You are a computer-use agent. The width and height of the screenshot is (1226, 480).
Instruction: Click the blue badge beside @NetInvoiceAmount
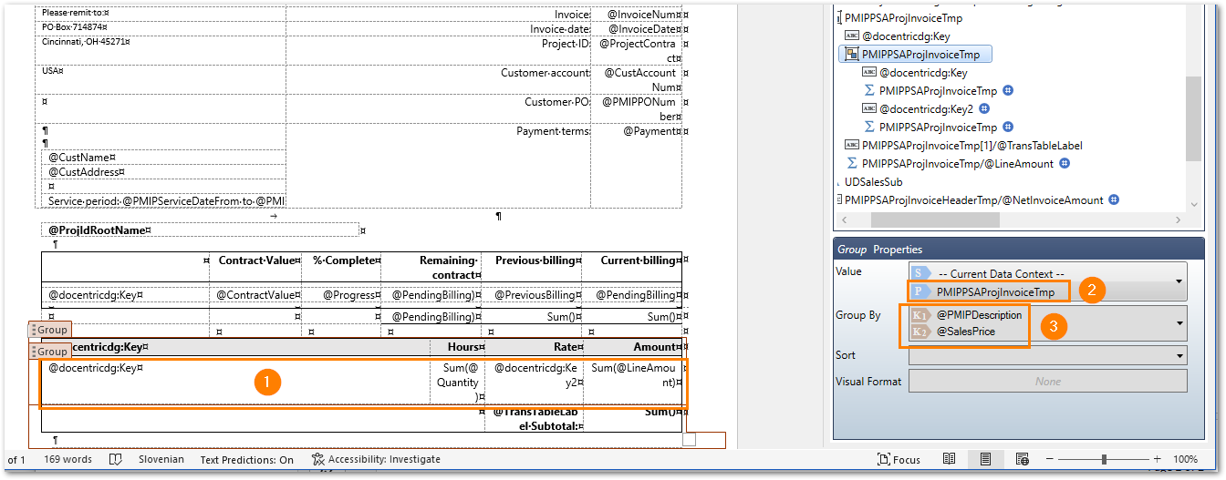point(1114,199)
